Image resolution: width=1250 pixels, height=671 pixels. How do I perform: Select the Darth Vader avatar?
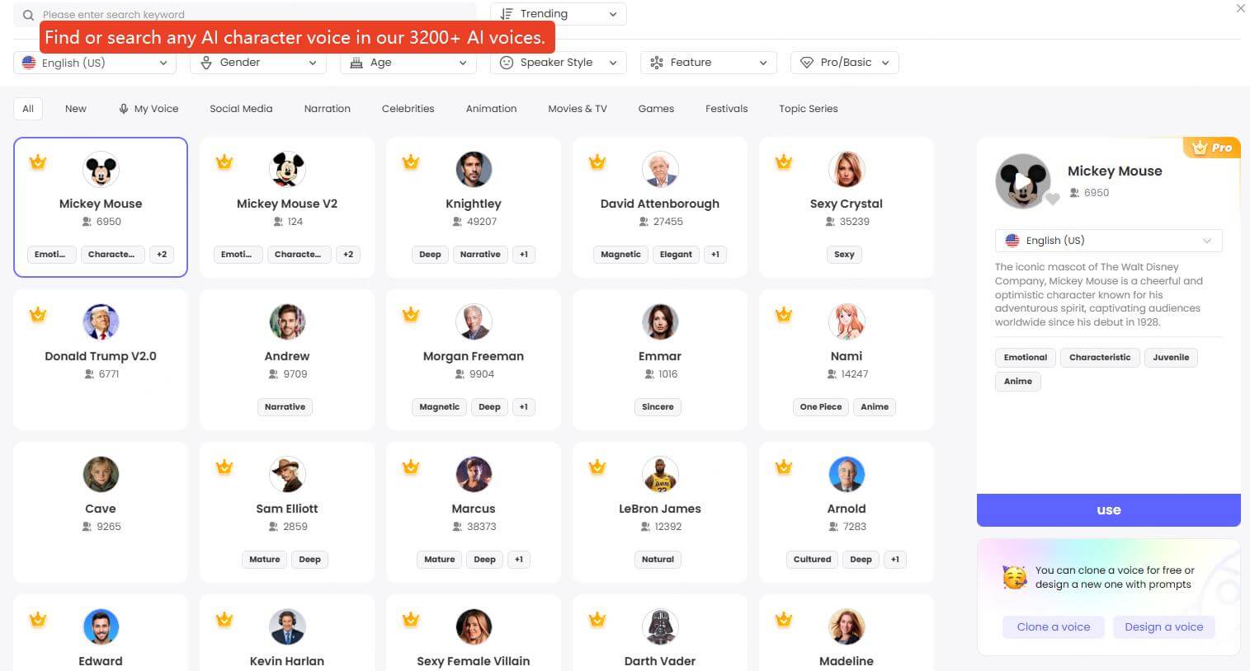pos(659,627)
